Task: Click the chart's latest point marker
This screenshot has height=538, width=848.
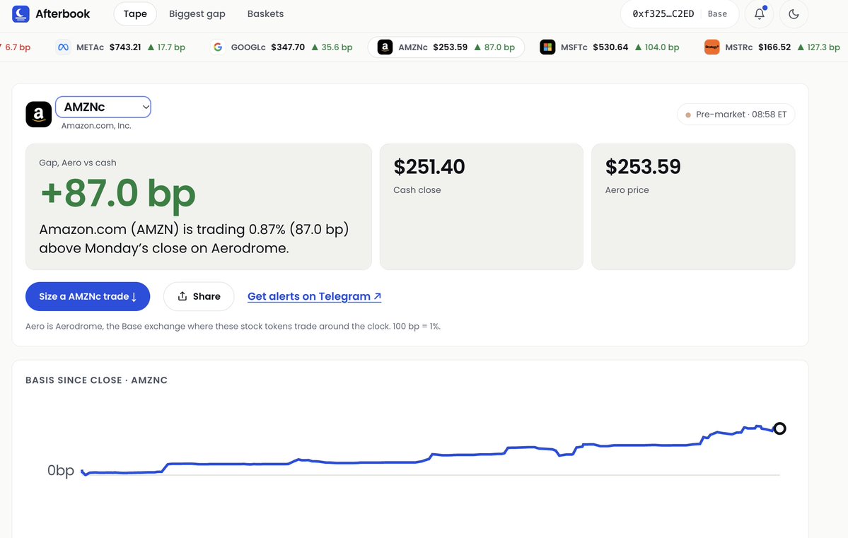Action: [779, 428]
